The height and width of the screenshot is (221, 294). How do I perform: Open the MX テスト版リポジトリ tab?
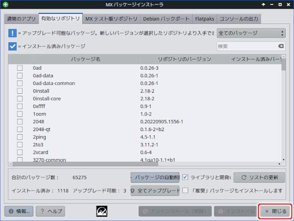coord(111,19)
